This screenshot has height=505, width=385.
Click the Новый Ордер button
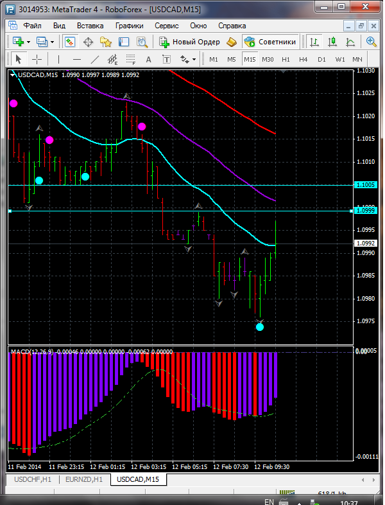[x=189, y=42]
